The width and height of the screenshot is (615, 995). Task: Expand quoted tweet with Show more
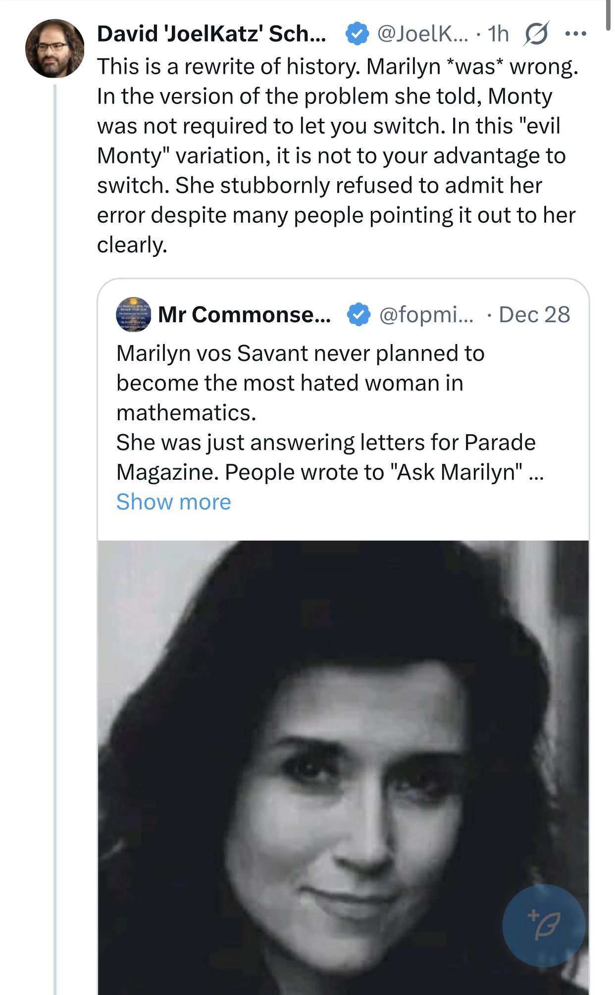[x=173, y=501]
